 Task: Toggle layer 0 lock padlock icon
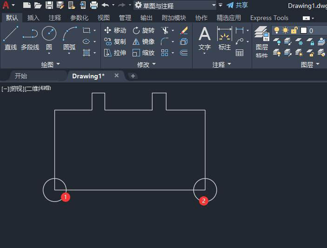point(294,30)
